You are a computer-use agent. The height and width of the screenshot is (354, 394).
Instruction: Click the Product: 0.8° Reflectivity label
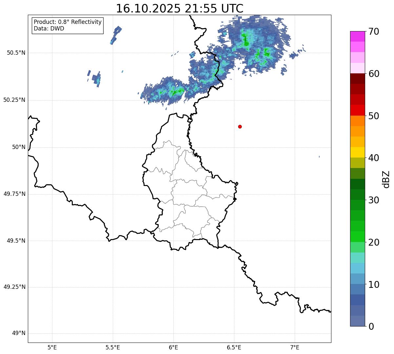tap(68, 22)
